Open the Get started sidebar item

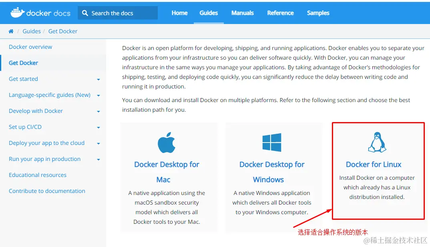(23, 79)
